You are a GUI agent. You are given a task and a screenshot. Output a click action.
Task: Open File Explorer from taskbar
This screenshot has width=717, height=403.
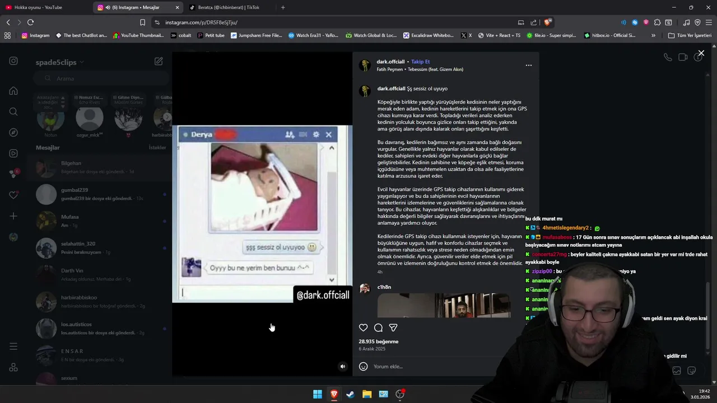pyautogui.click(x=367, y=394)
